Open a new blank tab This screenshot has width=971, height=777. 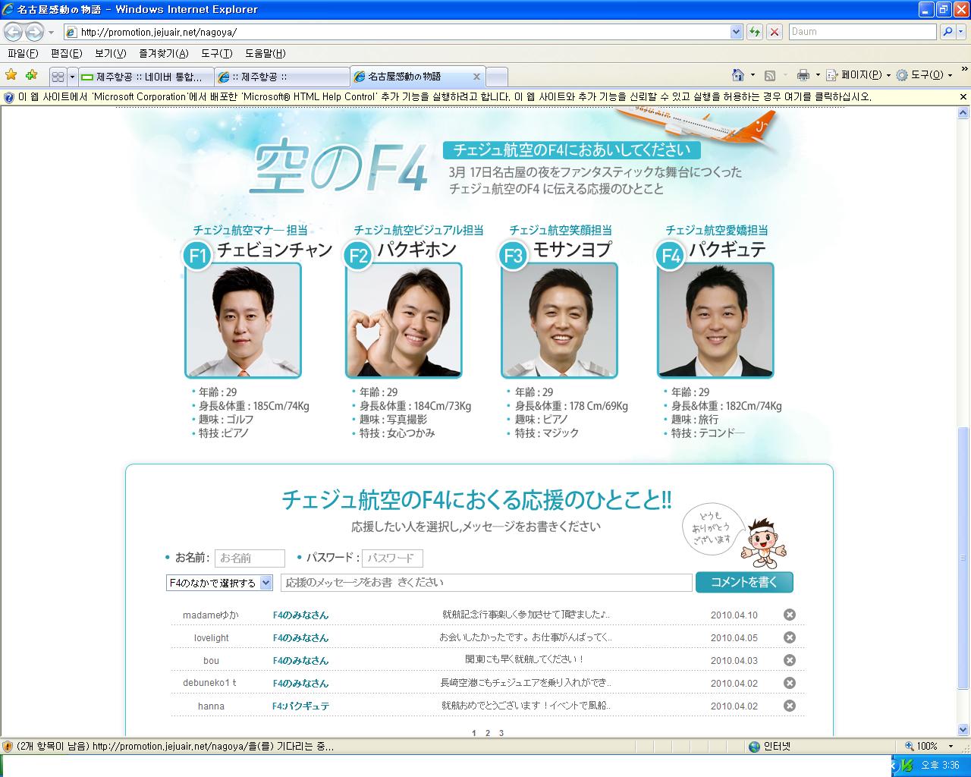(496, 77)
